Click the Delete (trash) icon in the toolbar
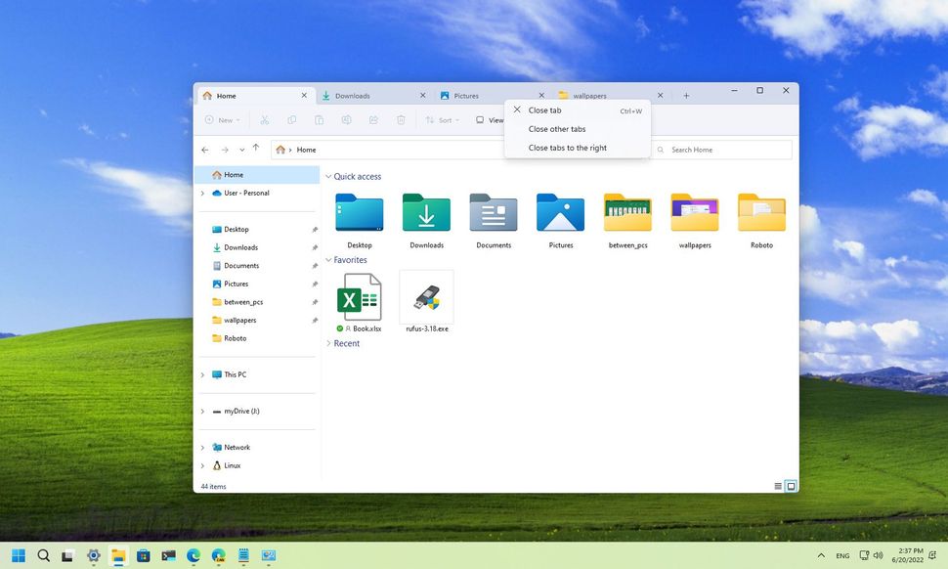Viewport: 948px width, 569px height. click(401, 119)
